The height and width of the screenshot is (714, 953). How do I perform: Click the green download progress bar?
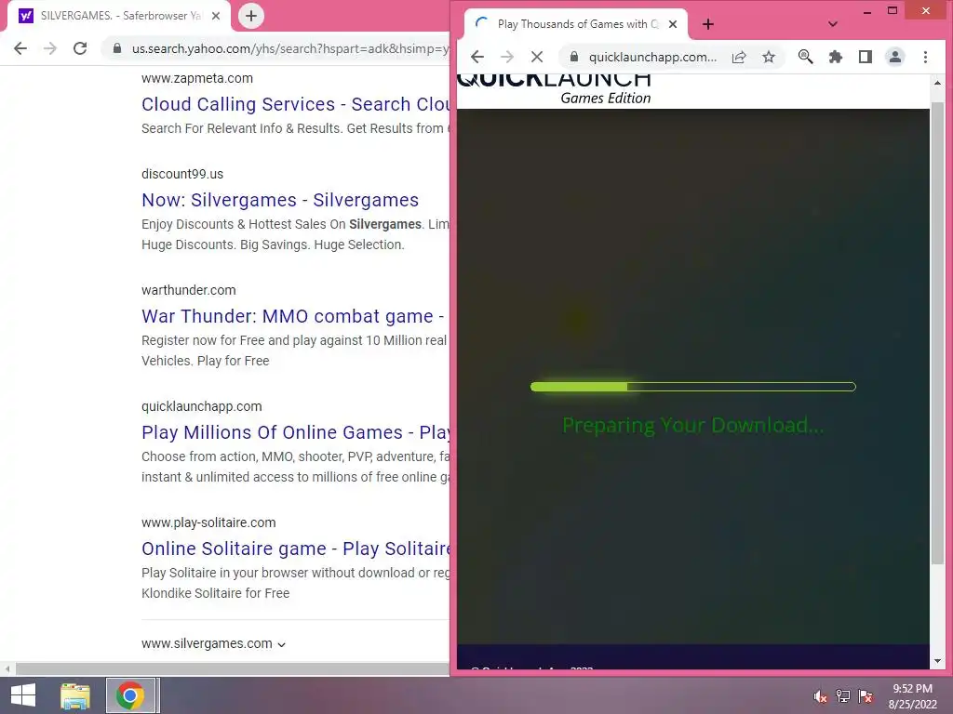(692, 387)
